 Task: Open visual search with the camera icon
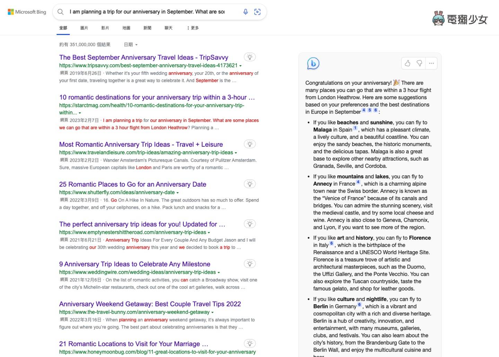click(x=257, y=11)
